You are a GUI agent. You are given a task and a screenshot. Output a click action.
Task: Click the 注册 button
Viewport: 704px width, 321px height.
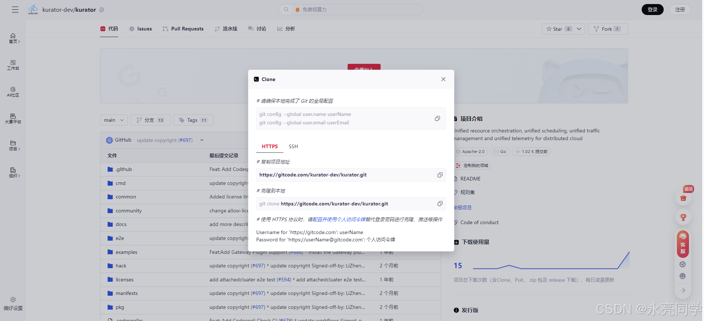click(x=680, y=10)
